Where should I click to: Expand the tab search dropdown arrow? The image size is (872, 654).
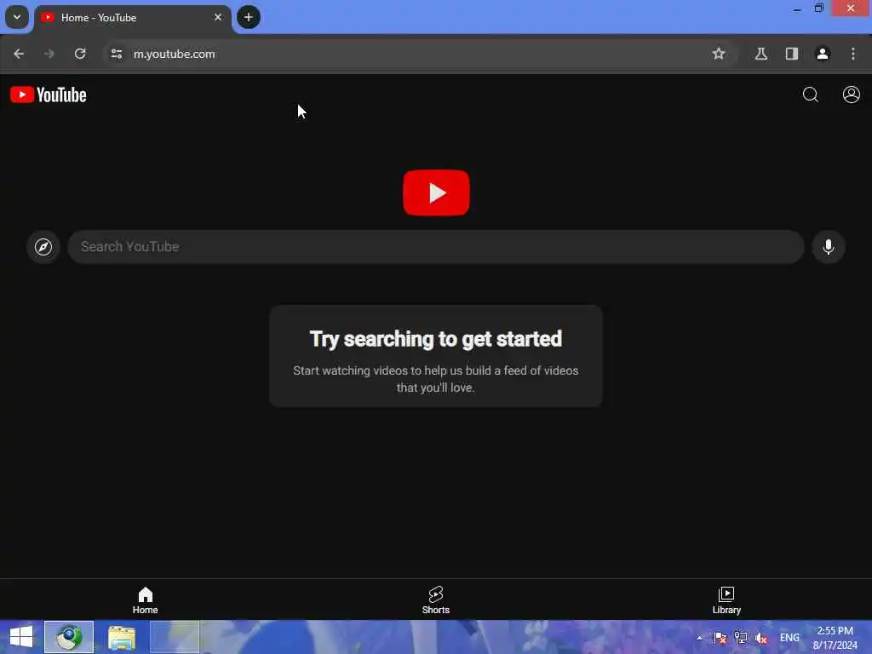(17, 17)
